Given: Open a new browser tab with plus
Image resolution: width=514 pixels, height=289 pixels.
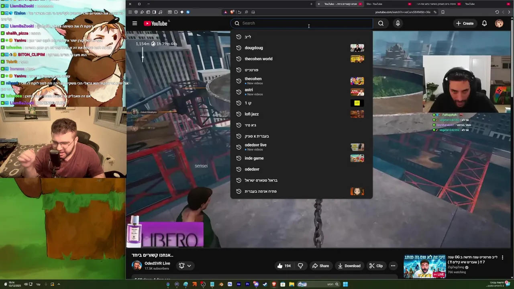Looking at the screenshot, I should click(x=311, y=4).
